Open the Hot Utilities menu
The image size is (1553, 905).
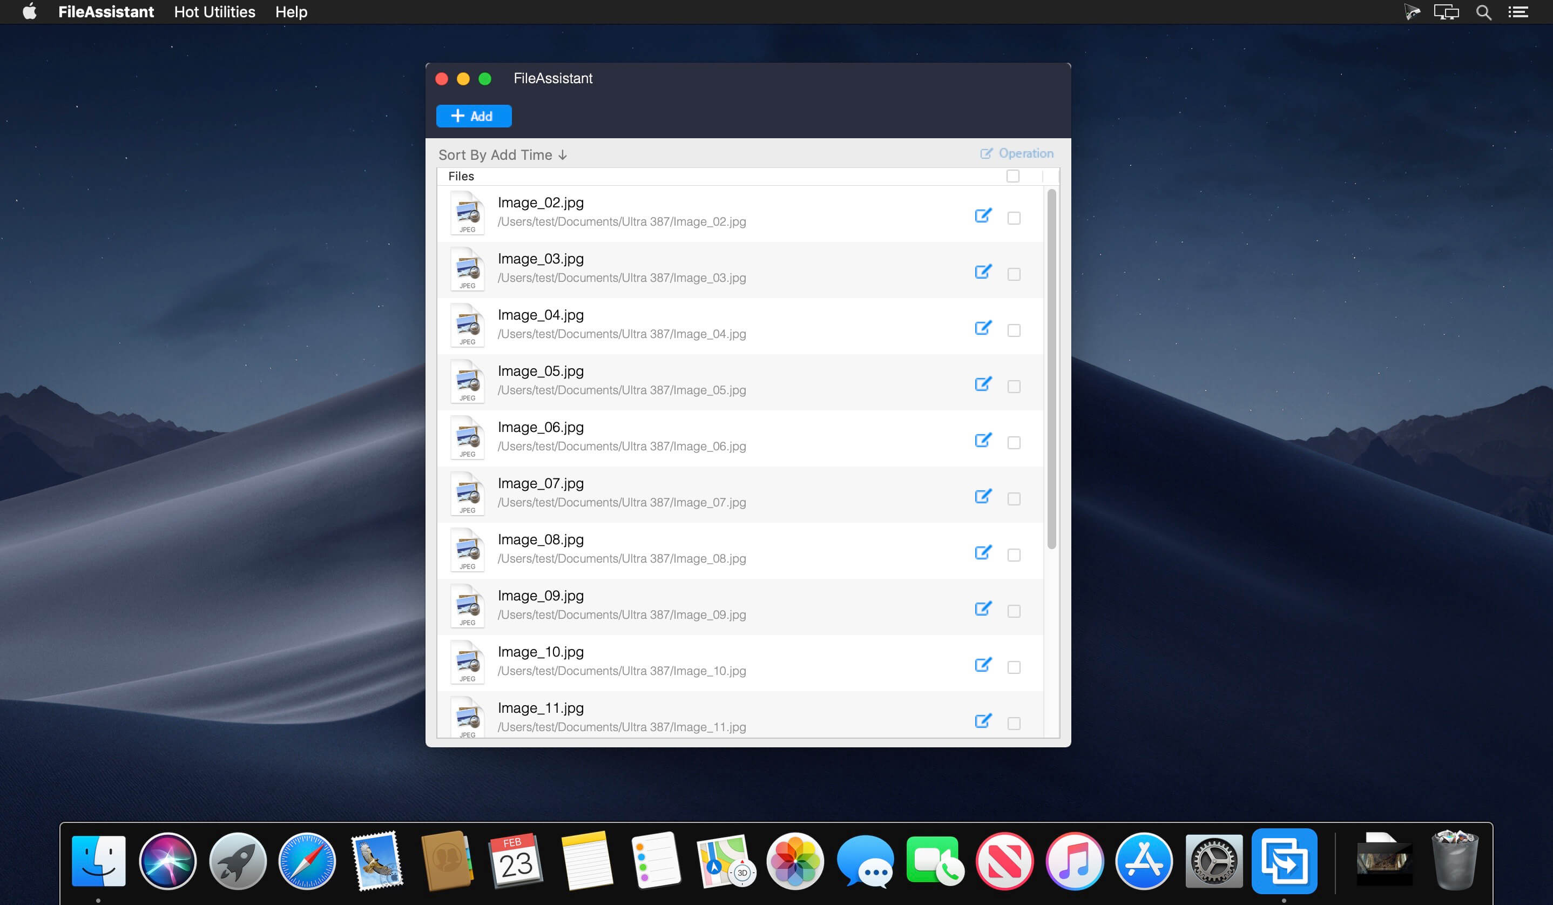click(214, 12)
